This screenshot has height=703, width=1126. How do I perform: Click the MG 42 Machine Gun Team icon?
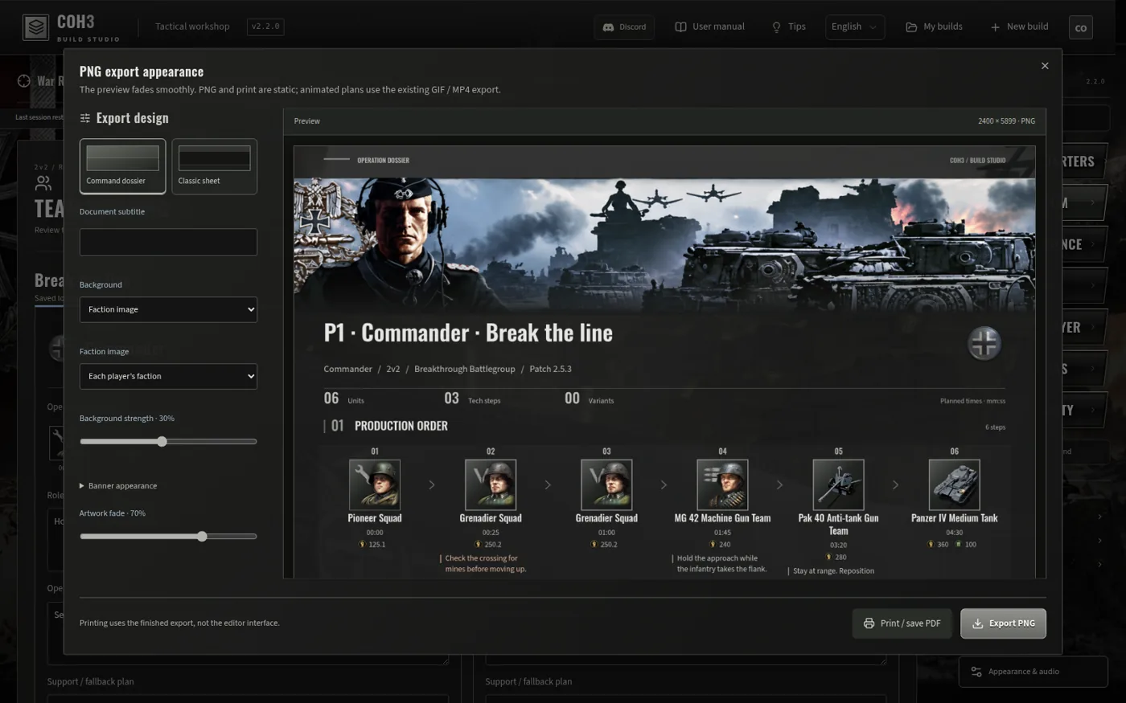pyautogui.click(x=722, y=484)
